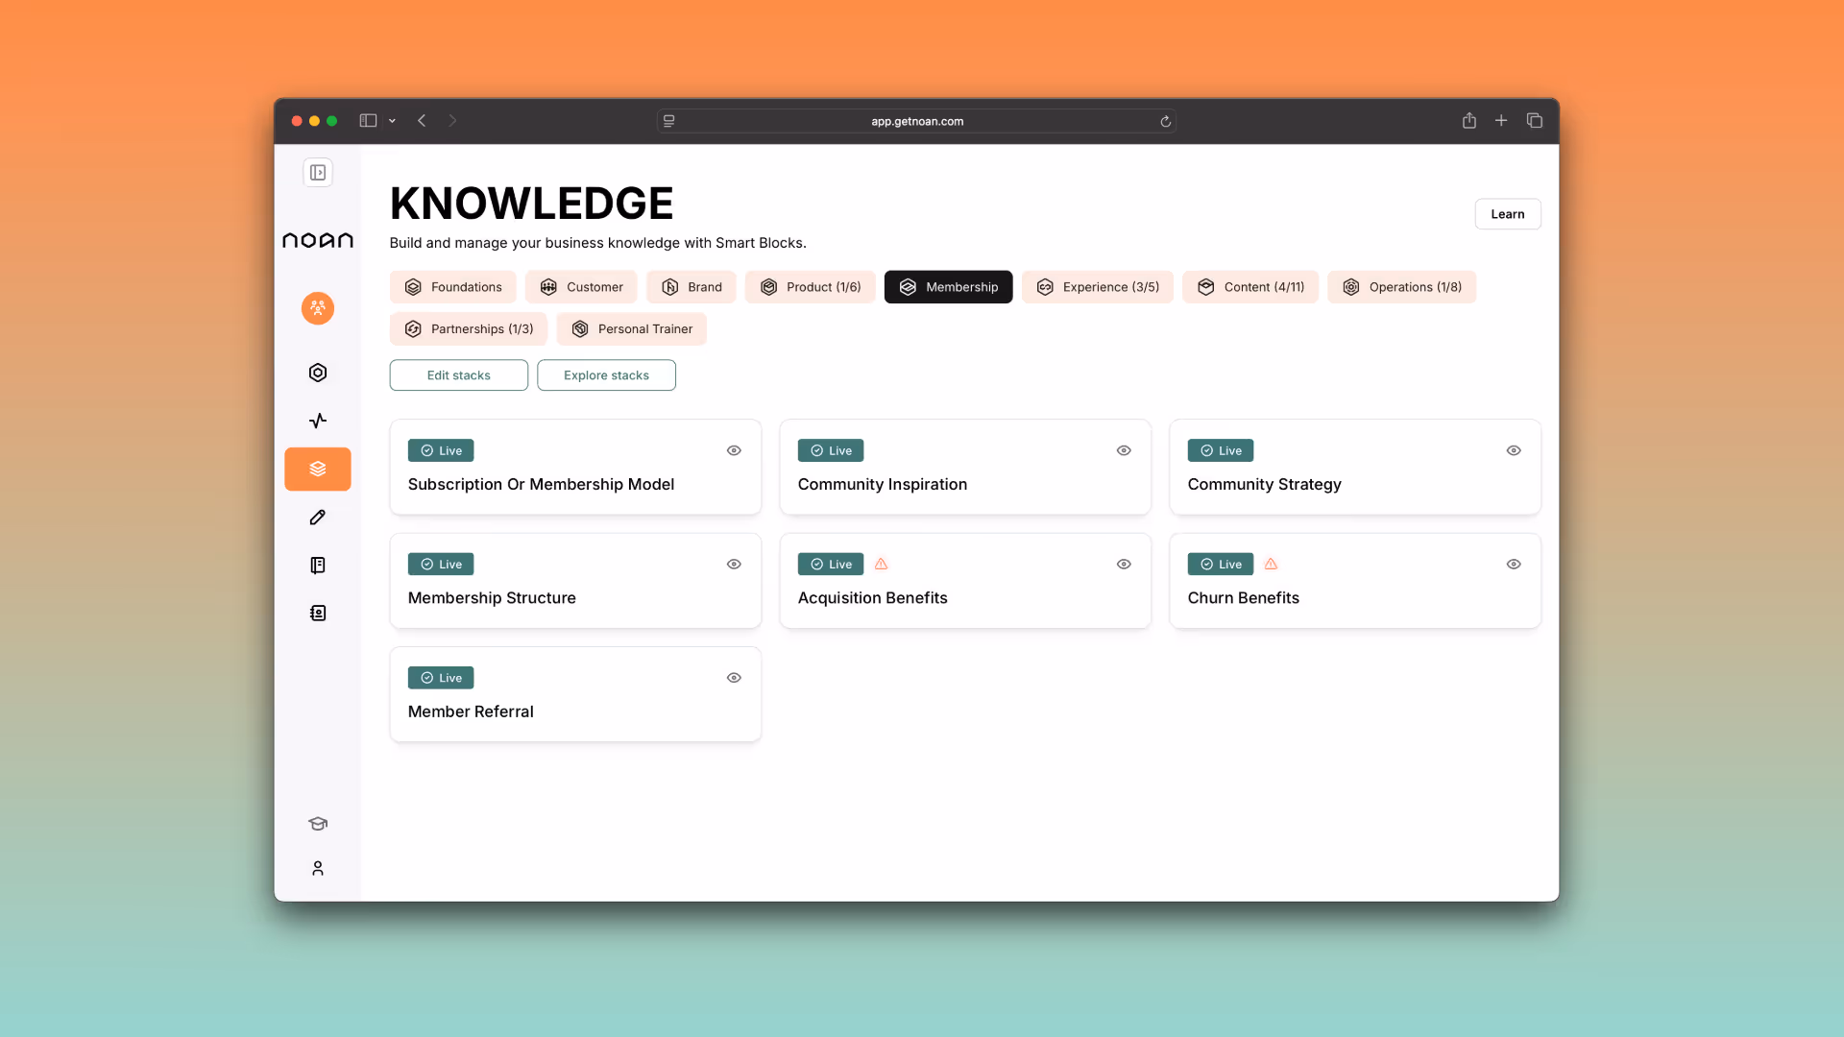Click the Explore stacks button
The height and width of the screenshot is (1037, 1844).
[607, 375]
